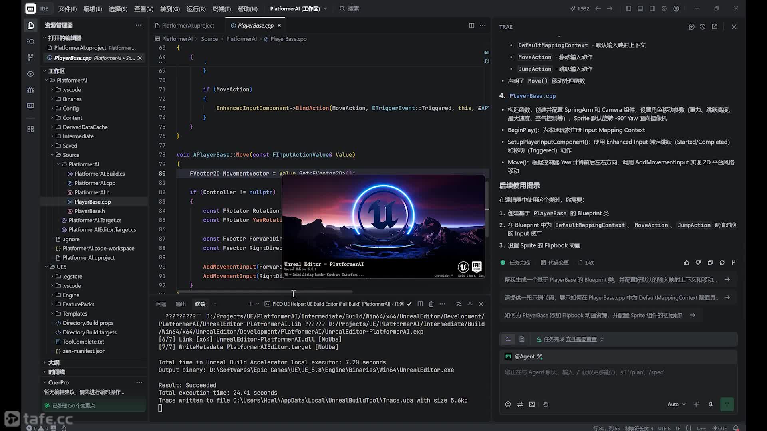767x431 pixels.
Task: Toggle prompt enhance sparkle near Auto
Action: tap(696, 404)
